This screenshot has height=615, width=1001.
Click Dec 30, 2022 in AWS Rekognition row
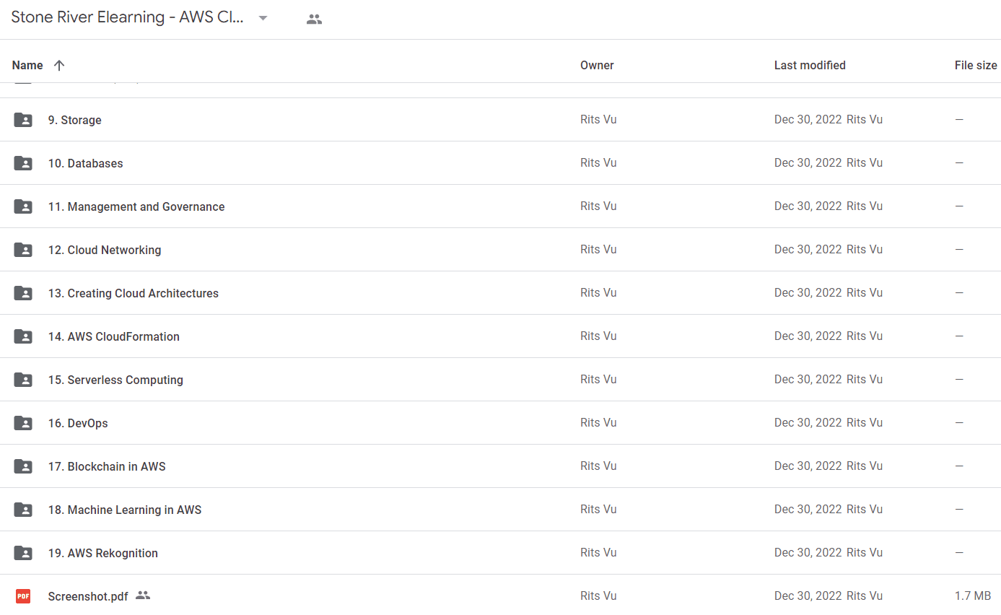point(808,553)
